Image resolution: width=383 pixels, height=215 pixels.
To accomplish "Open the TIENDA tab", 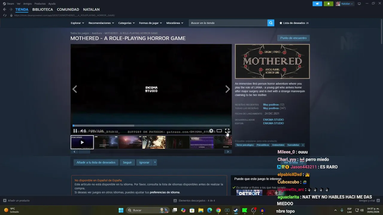I will (x=22, y=10).
